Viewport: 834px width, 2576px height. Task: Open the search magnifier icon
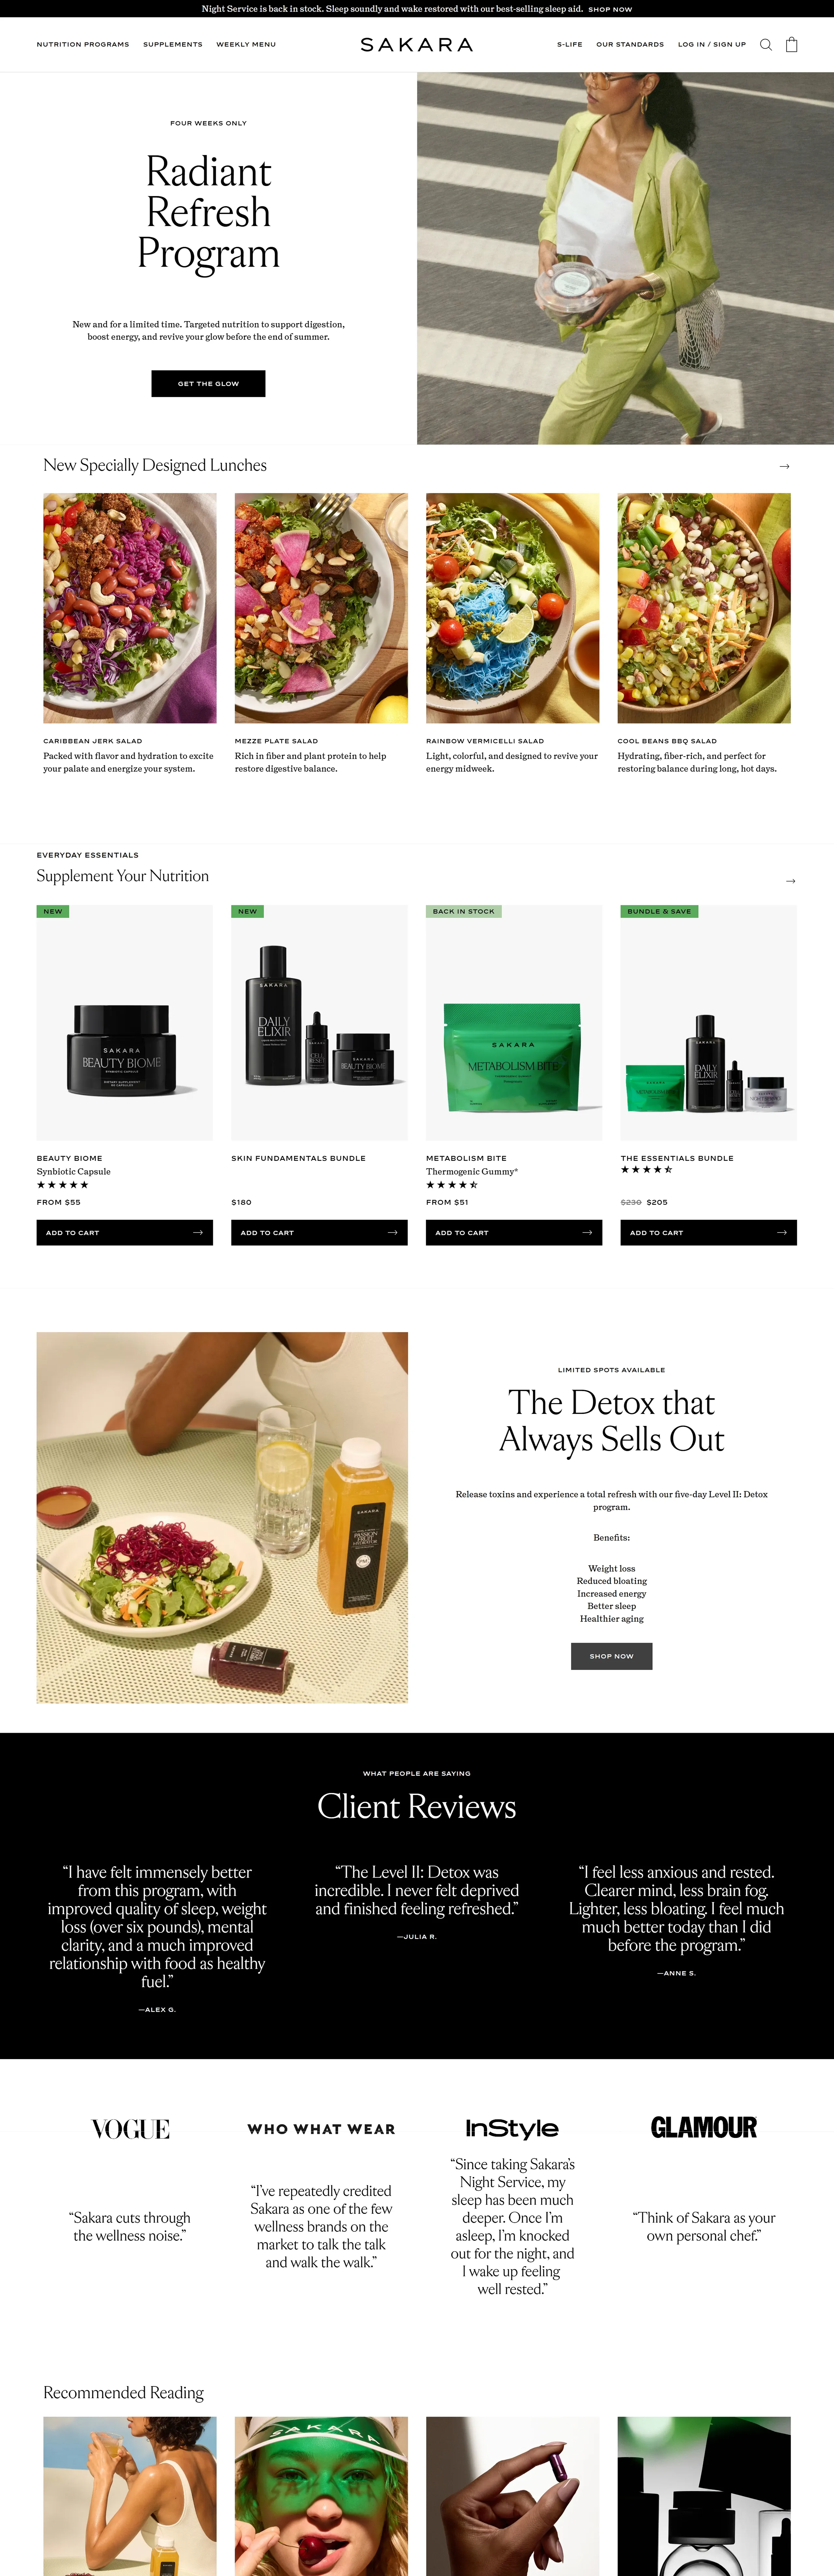click(x=766, y=44)
